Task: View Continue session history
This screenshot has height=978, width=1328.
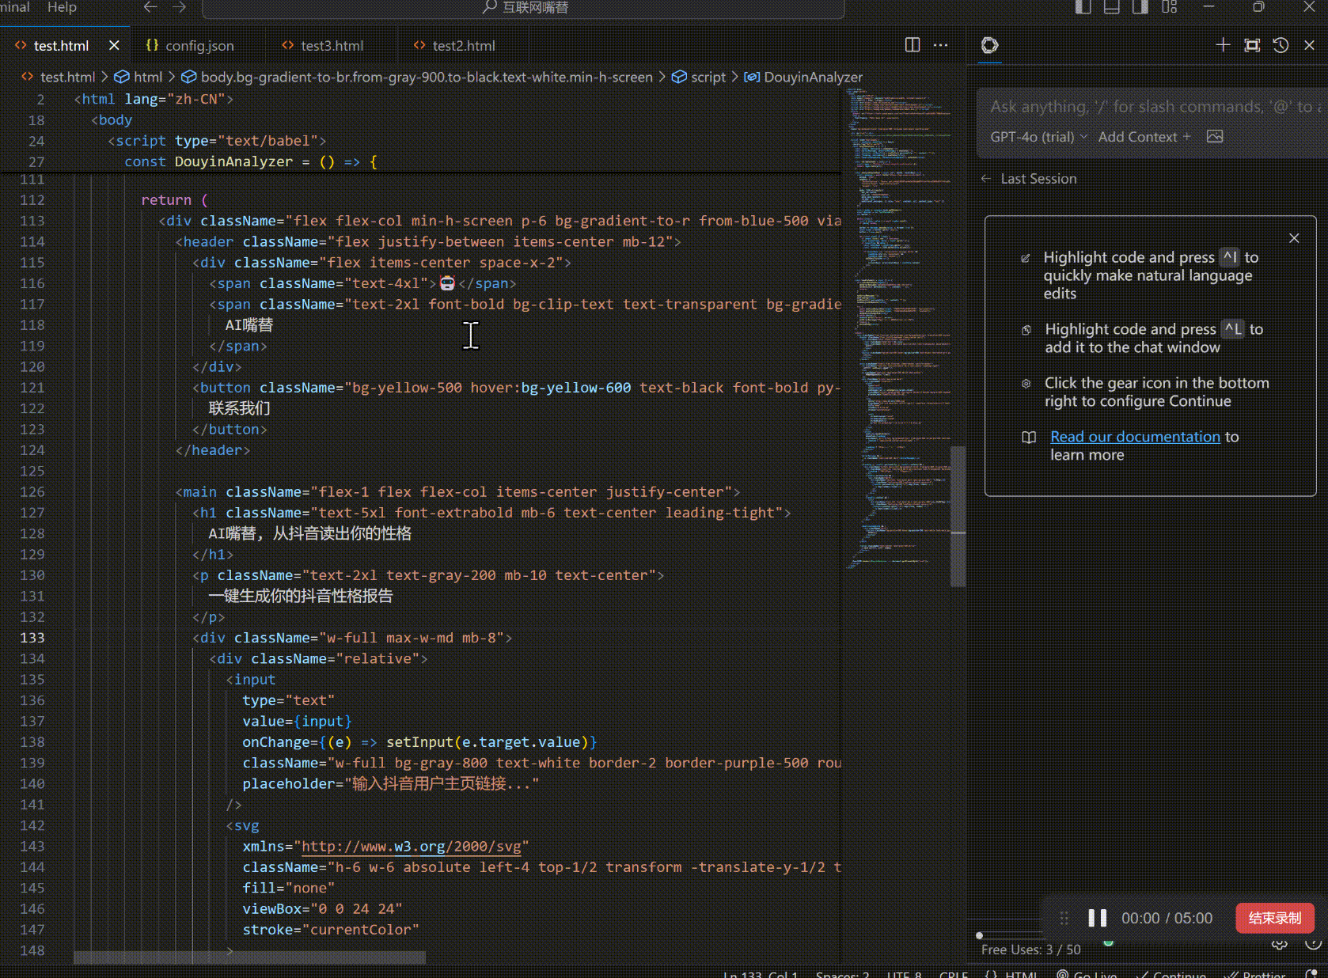Action: (x=1281, y=45)
